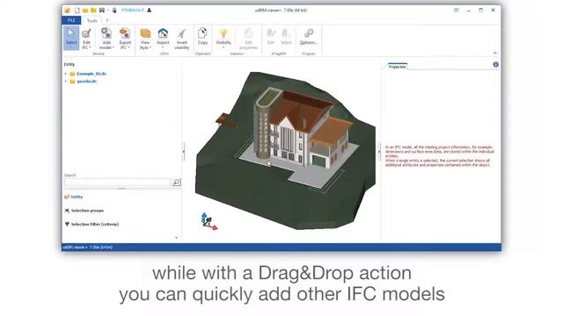Minimize the usBIM.viewer window
Image resolution: width=563 pixels, height=316 pixels.
[469, 10]
